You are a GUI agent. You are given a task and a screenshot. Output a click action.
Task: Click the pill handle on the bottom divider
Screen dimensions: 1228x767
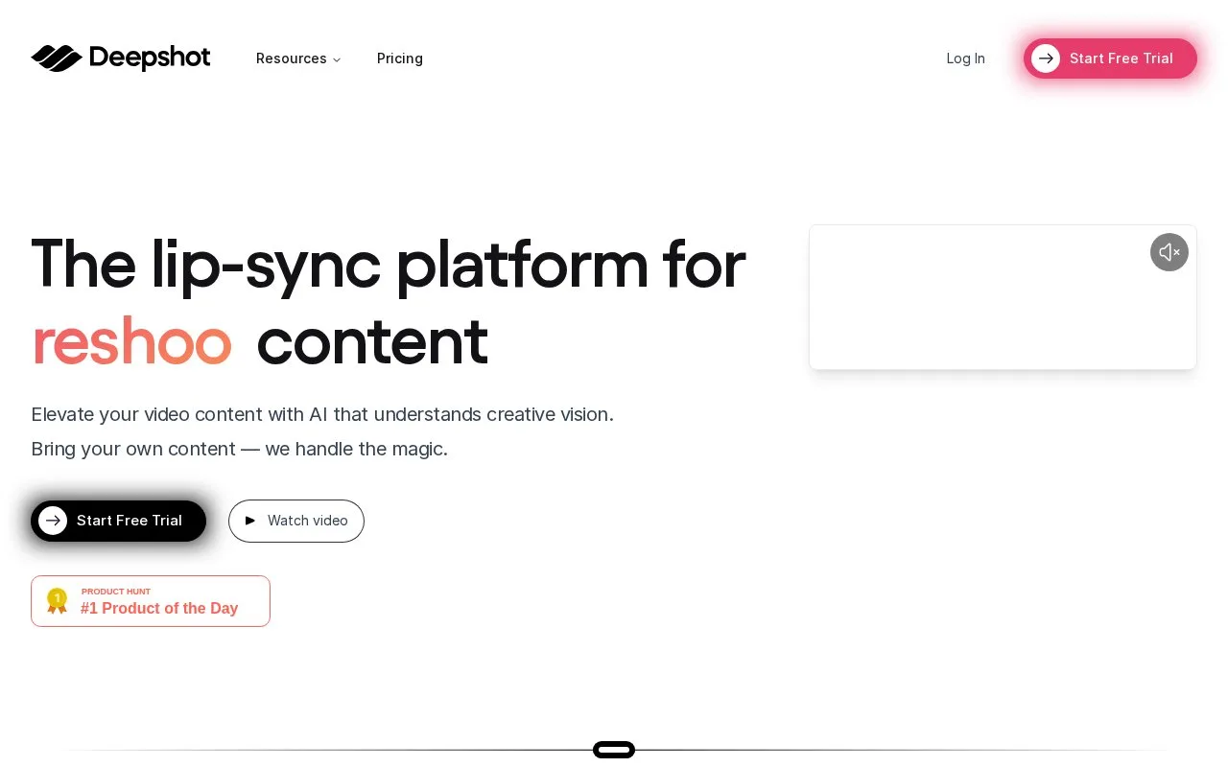tap(614, 750)
